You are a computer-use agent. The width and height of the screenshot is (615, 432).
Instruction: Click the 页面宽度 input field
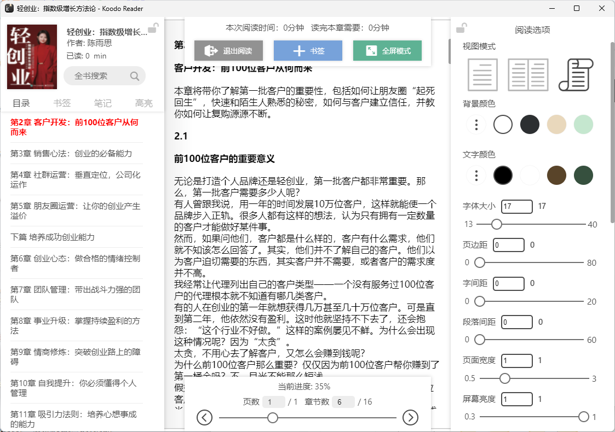click(517, 361)
